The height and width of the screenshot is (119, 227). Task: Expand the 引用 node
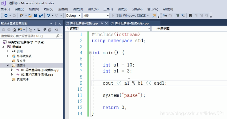[x=7, y=51]
